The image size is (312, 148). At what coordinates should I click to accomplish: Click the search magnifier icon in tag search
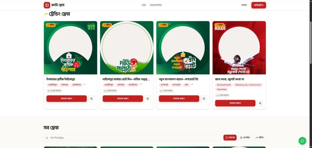(47, 138)
